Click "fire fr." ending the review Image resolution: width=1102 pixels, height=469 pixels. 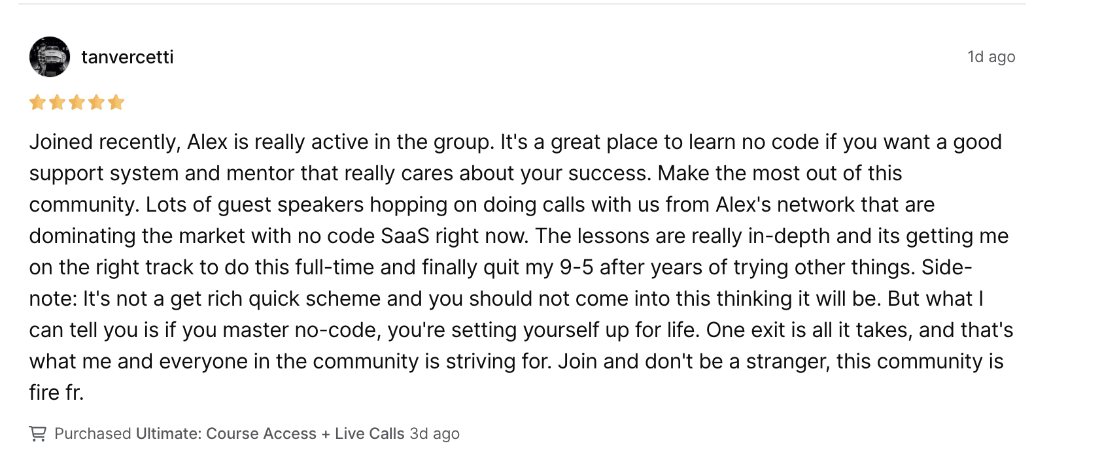click(56, 393)
